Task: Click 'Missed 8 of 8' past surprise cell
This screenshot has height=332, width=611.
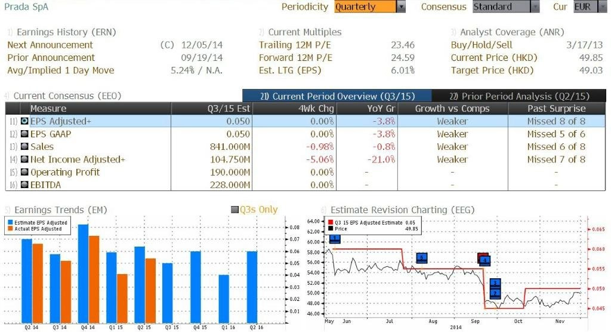Action: pos(557,121)
